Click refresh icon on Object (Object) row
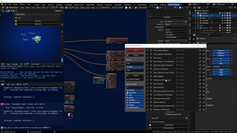 pos(200,76)
